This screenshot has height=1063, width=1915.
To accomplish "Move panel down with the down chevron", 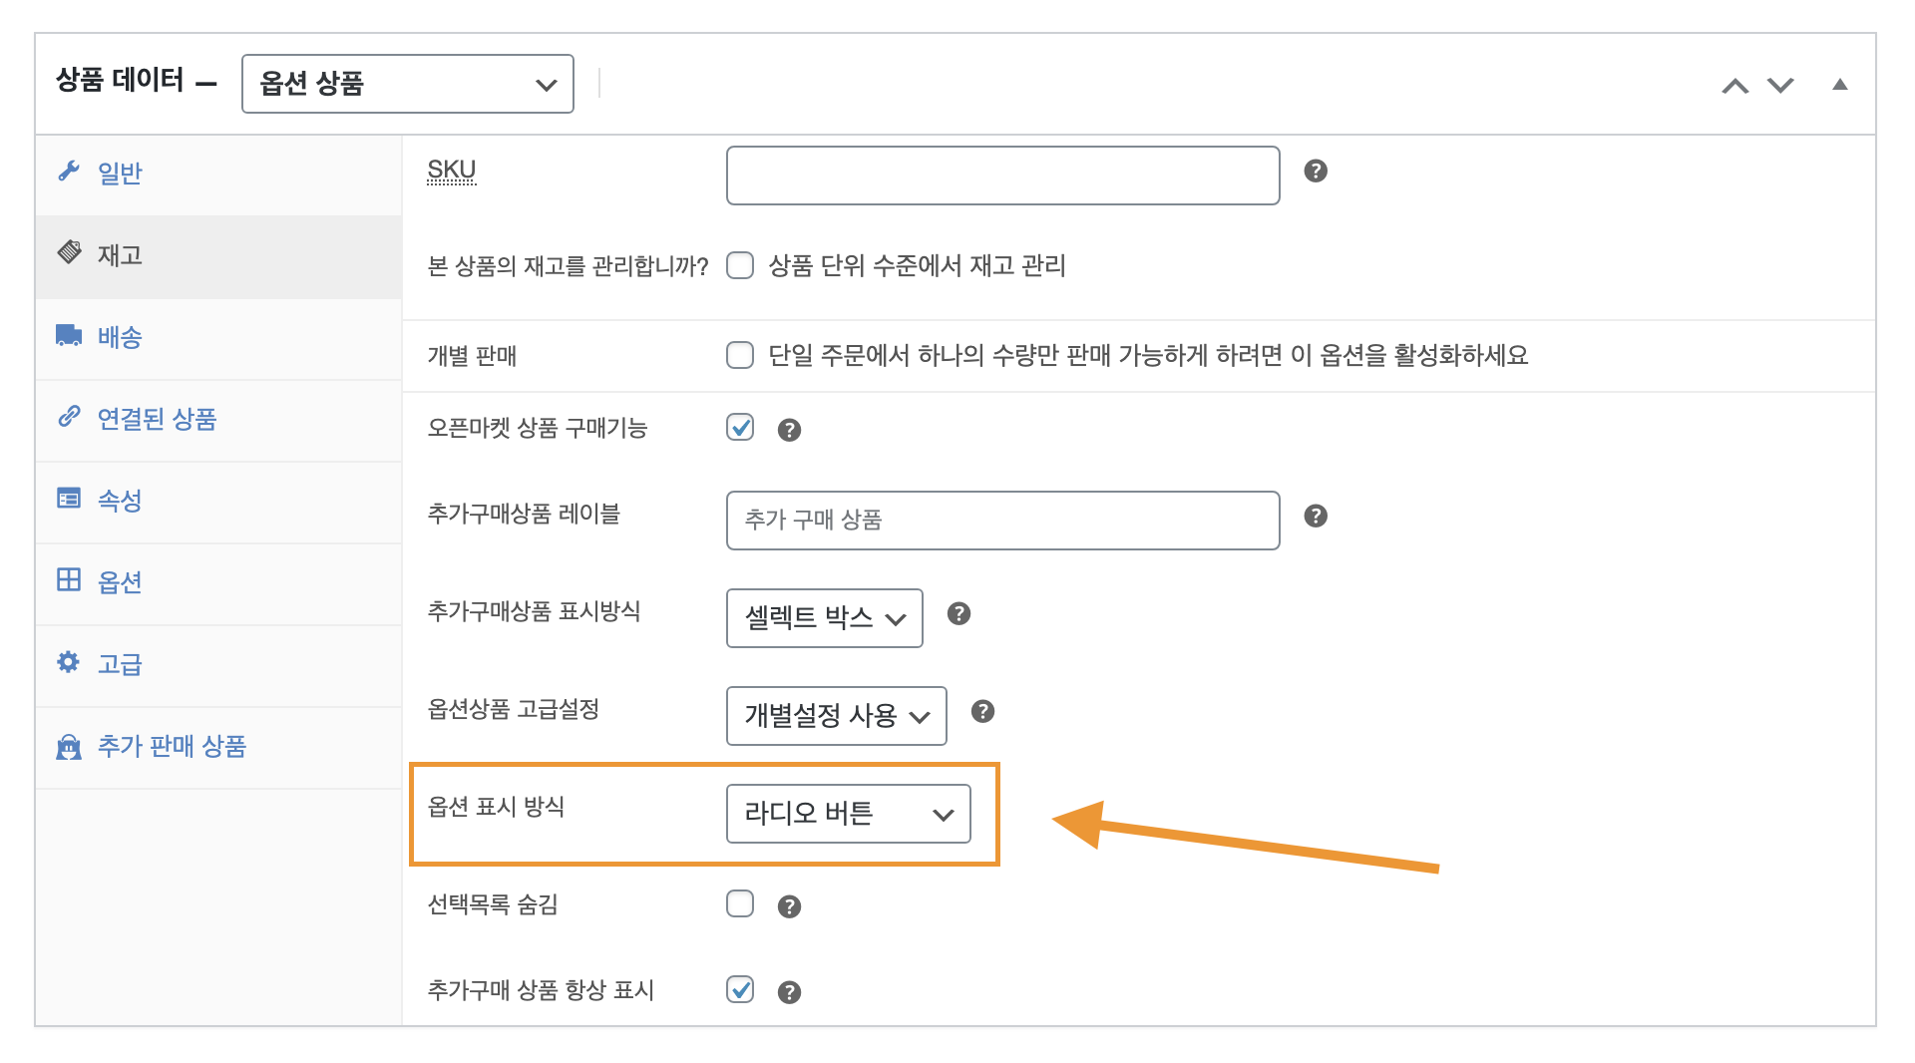I will pyautogui.click(x=1780, y=86).
